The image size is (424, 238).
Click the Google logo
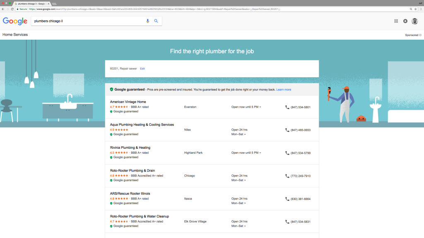click(15, 21)
